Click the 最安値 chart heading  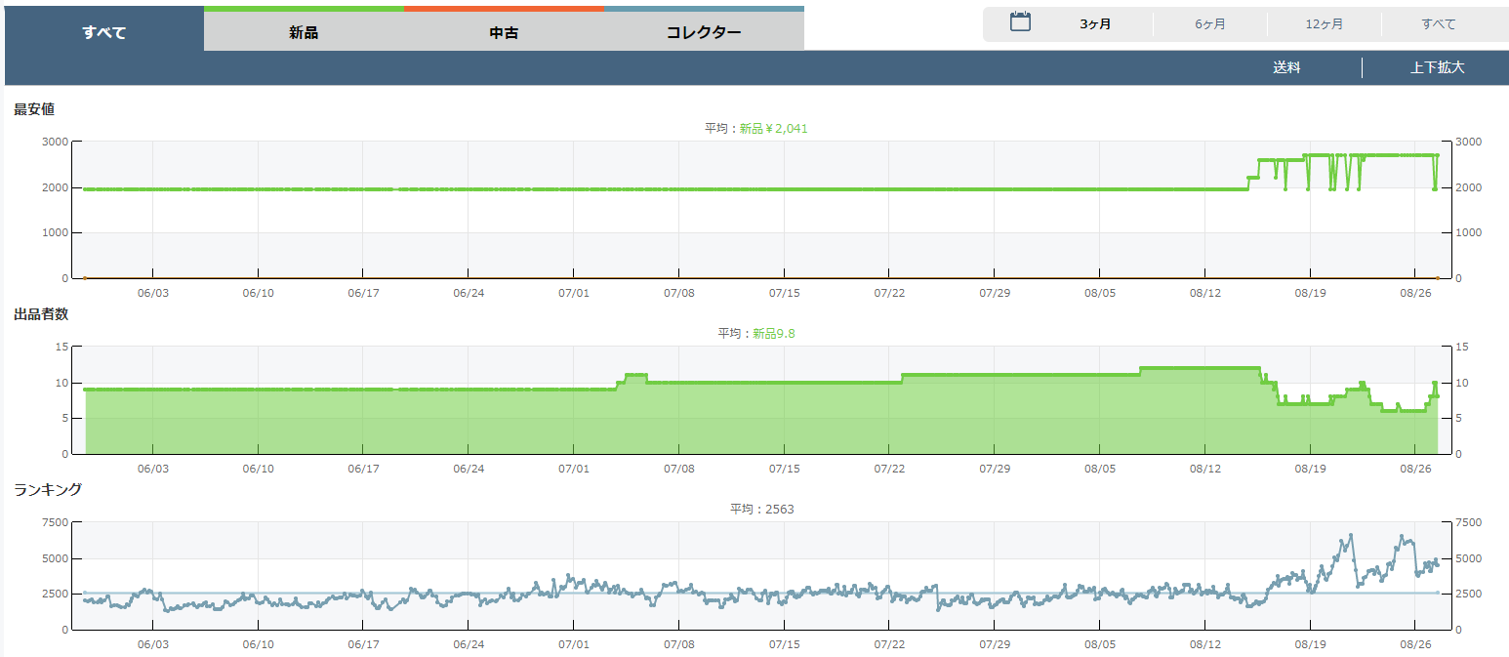click(x=34, y=109)
